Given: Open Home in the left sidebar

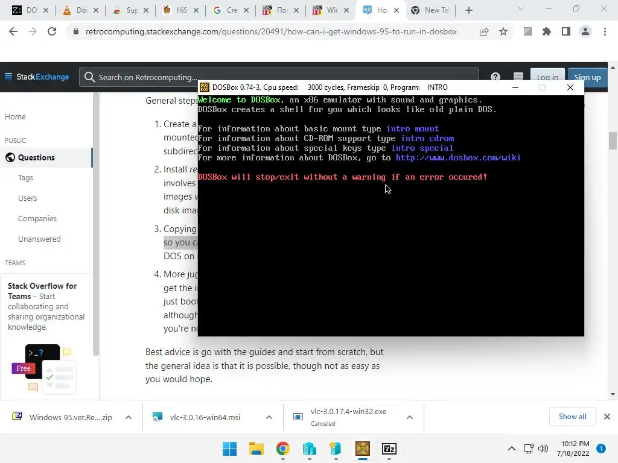Looking at the screenshot, I should (15, 116).
